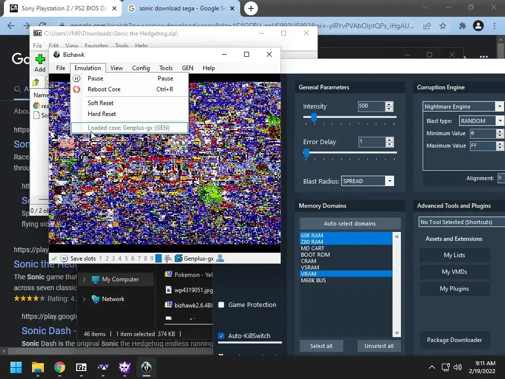Open File Explorer from the taskbar
This screenshot has height=379, width=505.
[37, 367]
